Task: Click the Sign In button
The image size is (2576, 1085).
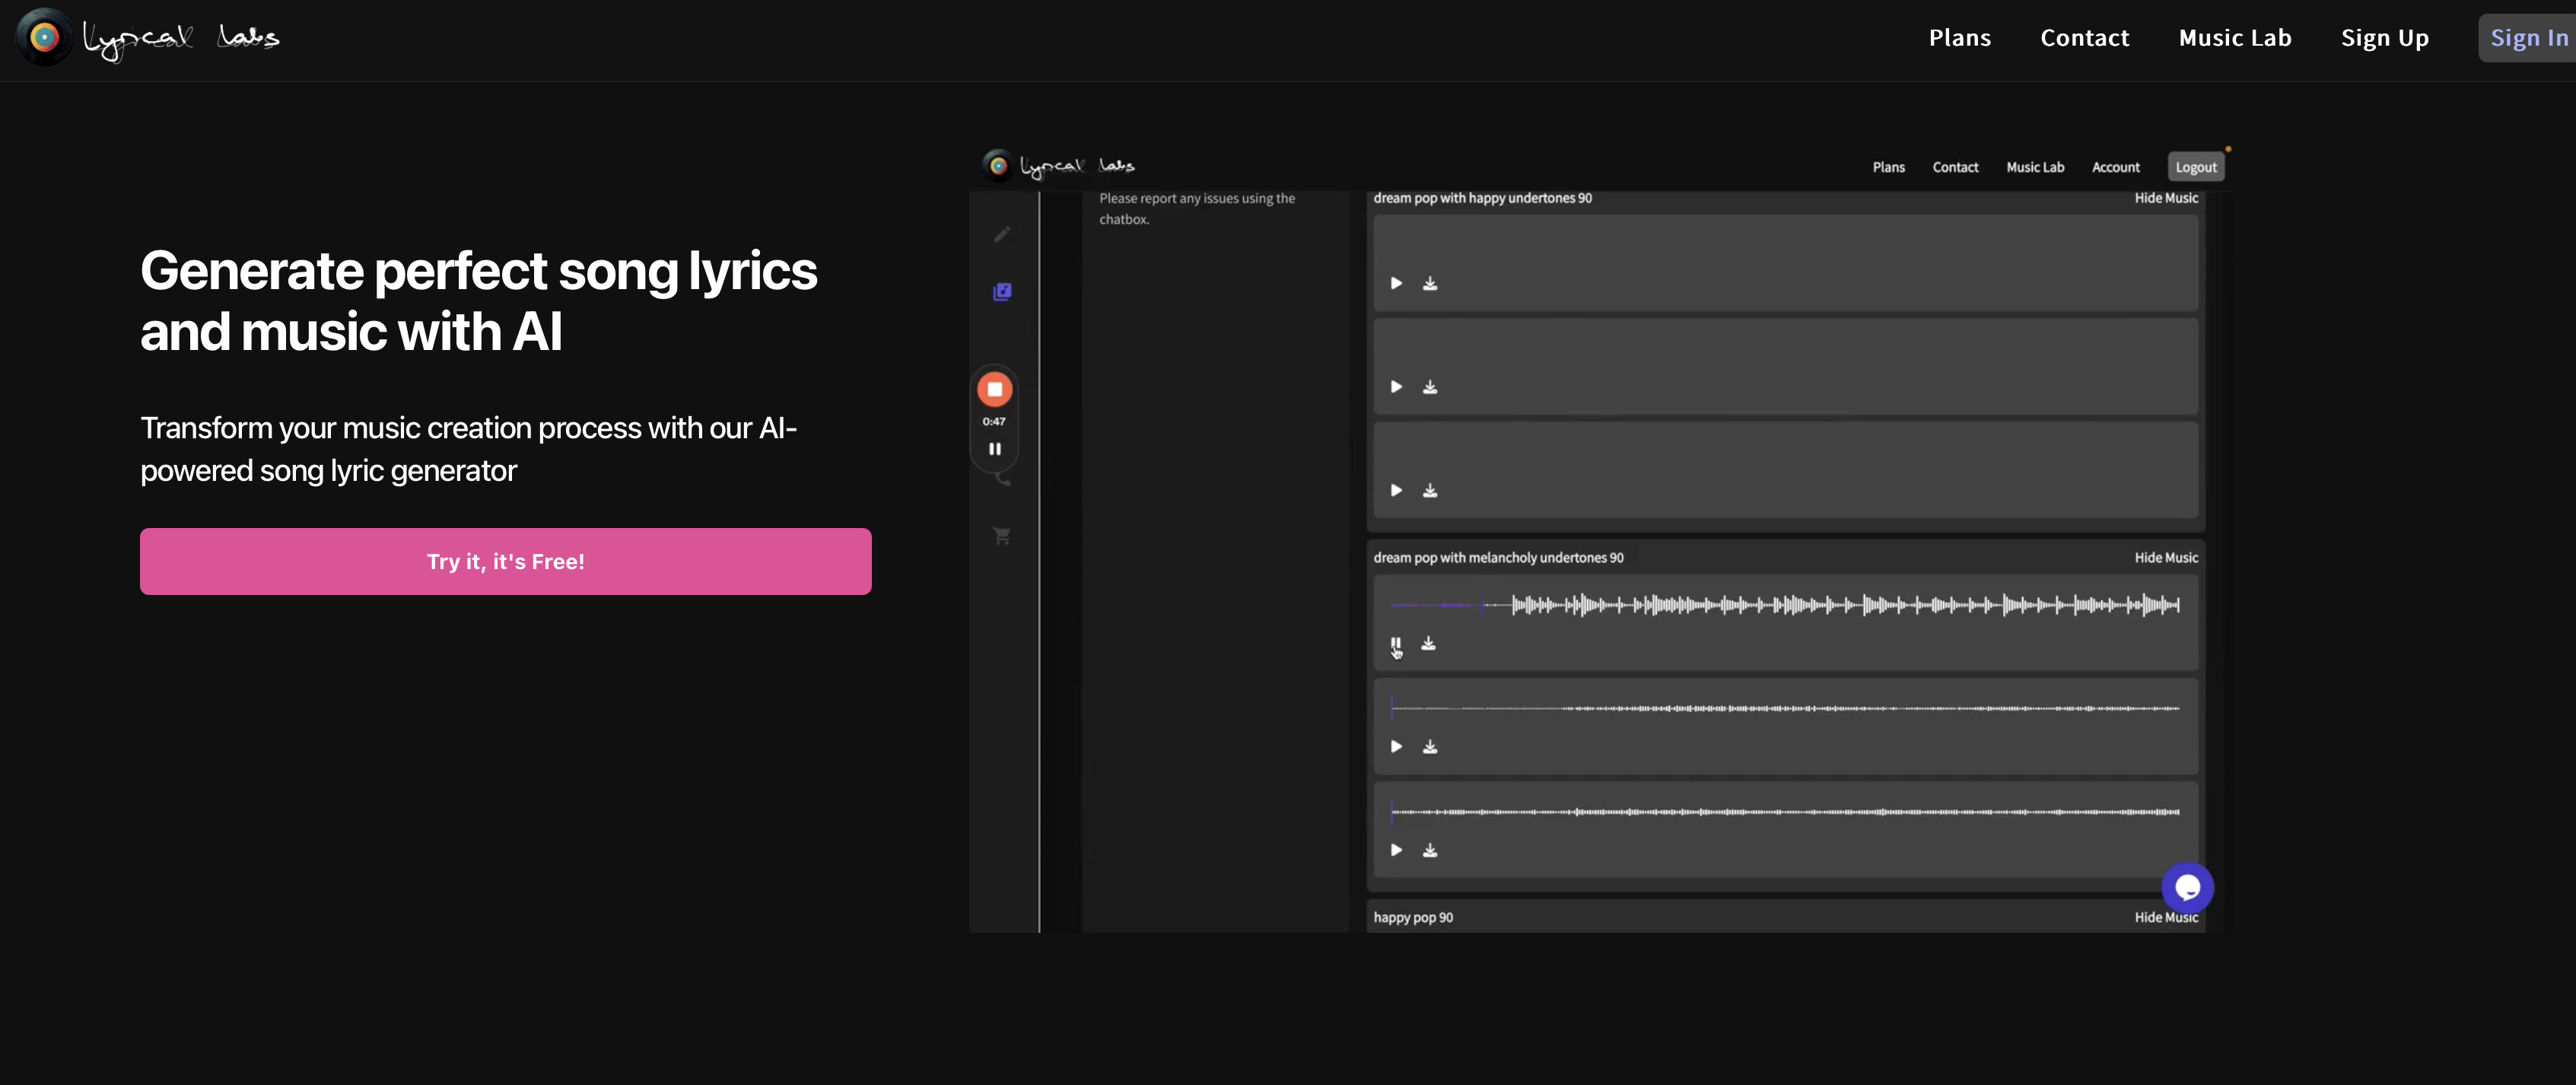Action: [2527, 38]
